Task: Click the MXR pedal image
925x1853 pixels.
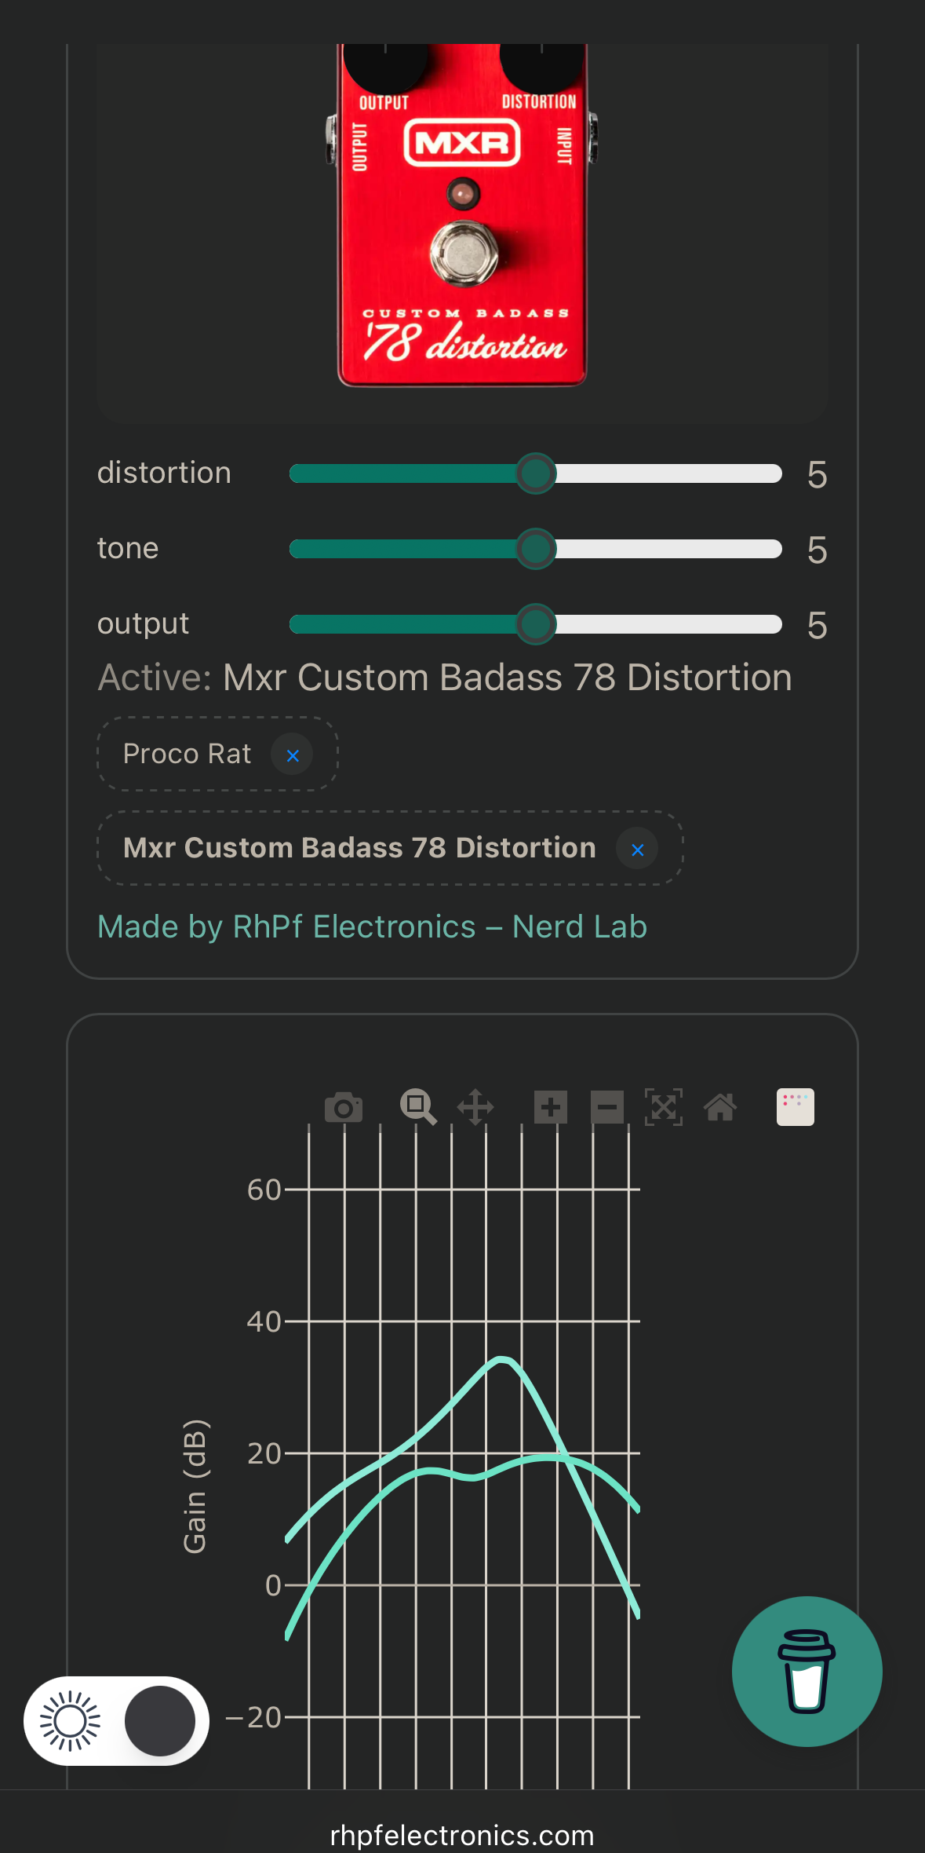Action: point(462,215)
